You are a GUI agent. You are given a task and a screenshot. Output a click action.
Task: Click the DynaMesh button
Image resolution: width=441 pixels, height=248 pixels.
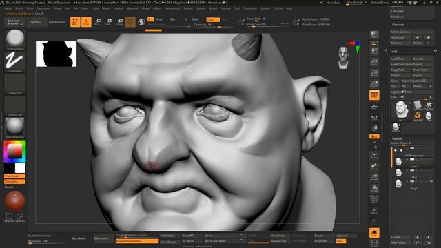79,238
